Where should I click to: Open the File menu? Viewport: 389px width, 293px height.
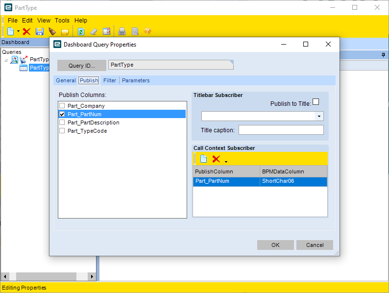tap(13, 21)
